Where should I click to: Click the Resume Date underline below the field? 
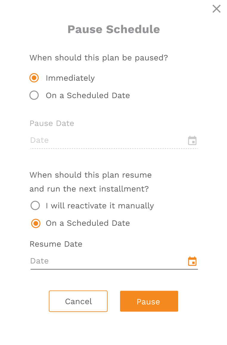point(114,269)
